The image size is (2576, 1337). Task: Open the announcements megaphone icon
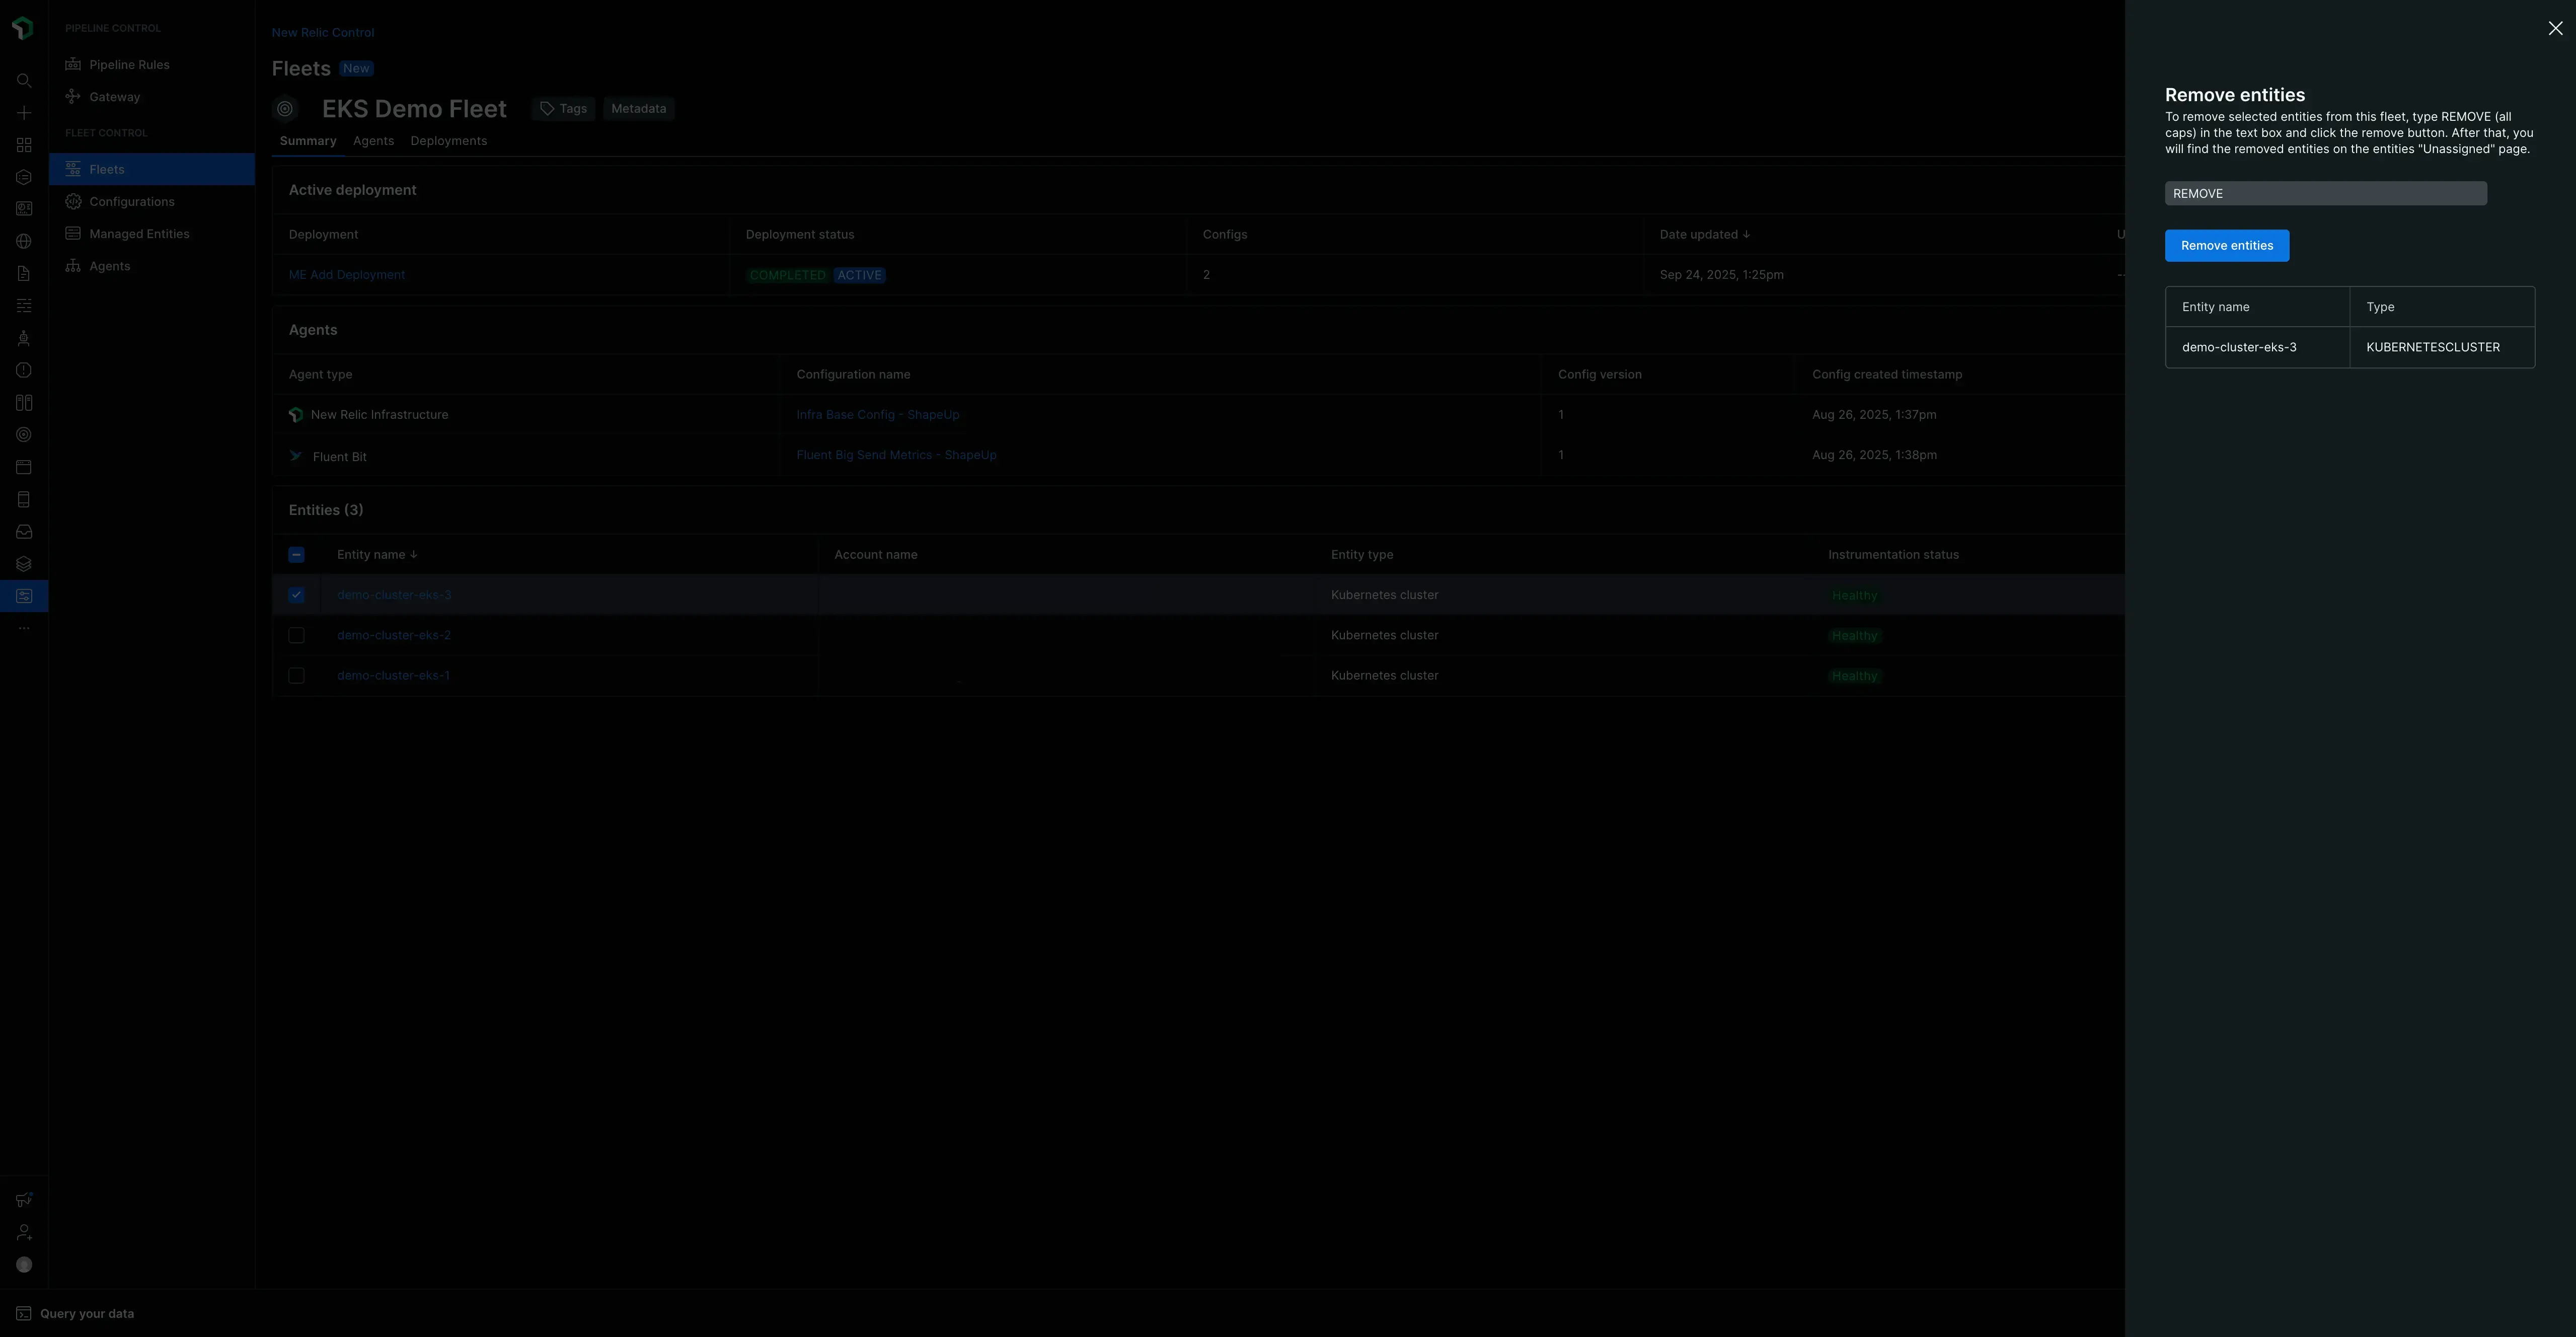pos(23,1199)
